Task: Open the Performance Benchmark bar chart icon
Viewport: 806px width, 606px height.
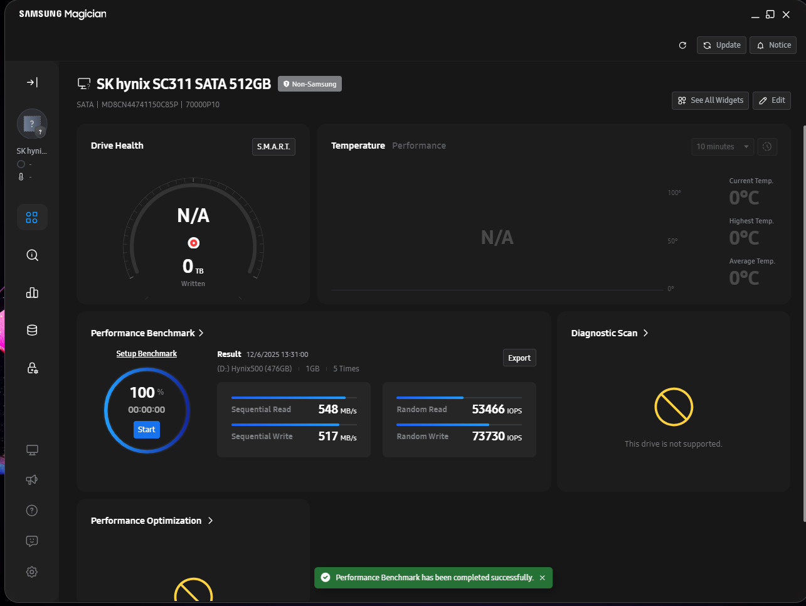Action: point(32,293)
